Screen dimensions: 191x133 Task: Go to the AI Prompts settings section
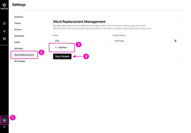coord(20,61)
